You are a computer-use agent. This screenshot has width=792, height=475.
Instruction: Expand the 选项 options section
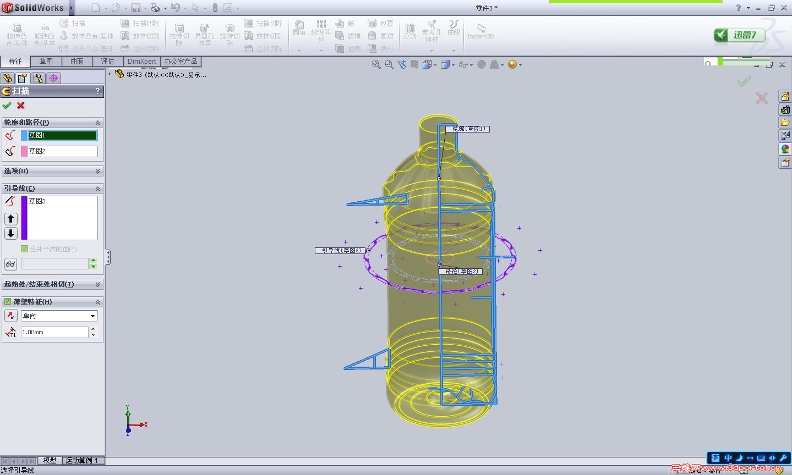point(98,171)
